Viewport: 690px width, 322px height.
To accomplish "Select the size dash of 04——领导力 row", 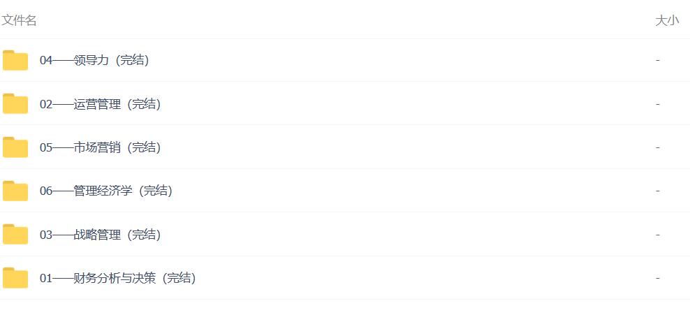I will coord(657,60).
